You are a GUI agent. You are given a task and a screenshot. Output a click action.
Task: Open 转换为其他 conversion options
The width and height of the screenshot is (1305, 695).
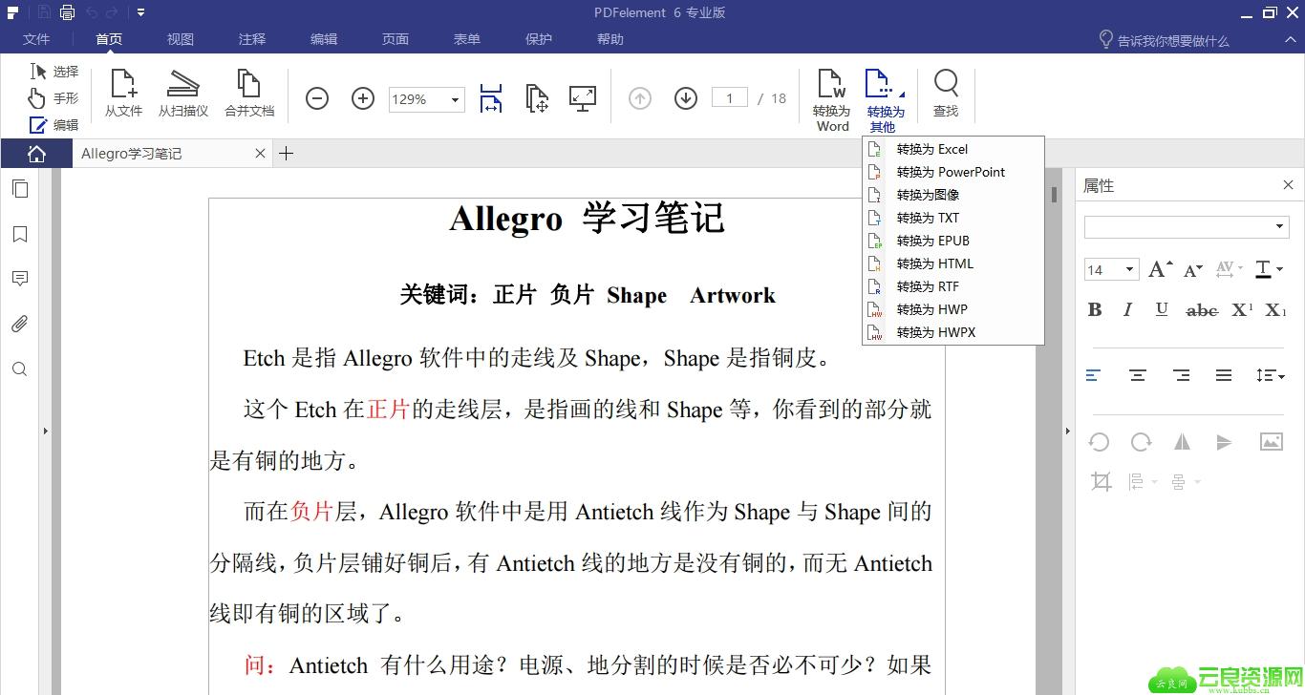tap(886, 99)
